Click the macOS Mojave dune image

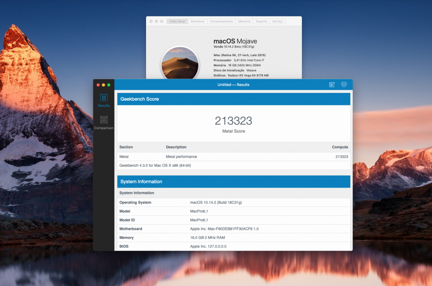[x=180, y=63]
